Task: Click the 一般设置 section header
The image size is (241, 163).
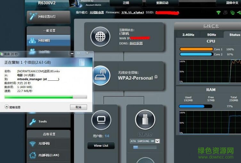Action: [x=49, y=31]
